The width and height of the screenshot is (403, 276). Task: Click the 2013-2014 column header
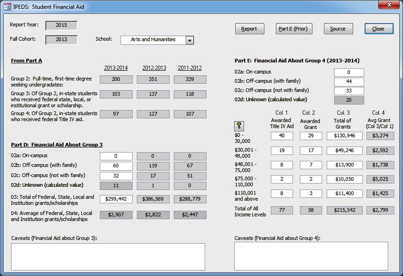[x=116, y=68]
